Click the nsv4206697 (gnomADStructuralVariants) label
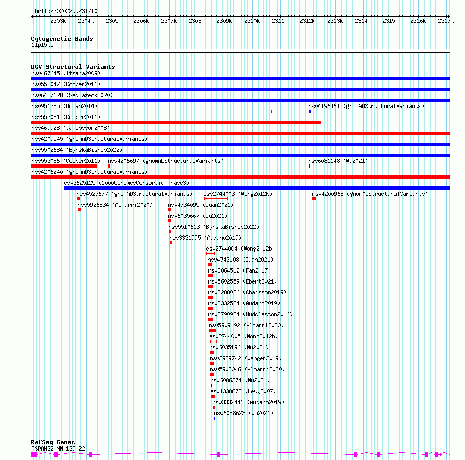This screenshot has width=465, height=460. click(166, 161)
